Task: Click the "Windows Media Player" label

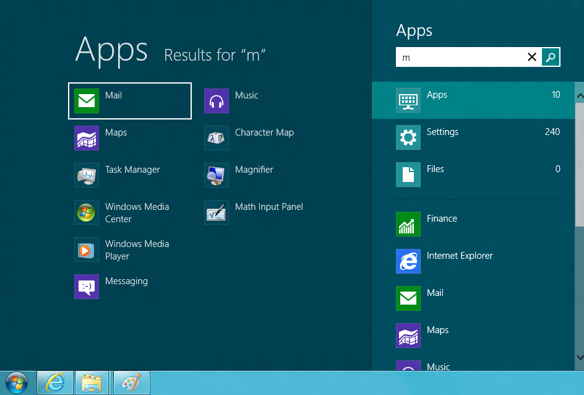Action: (137, 250)
